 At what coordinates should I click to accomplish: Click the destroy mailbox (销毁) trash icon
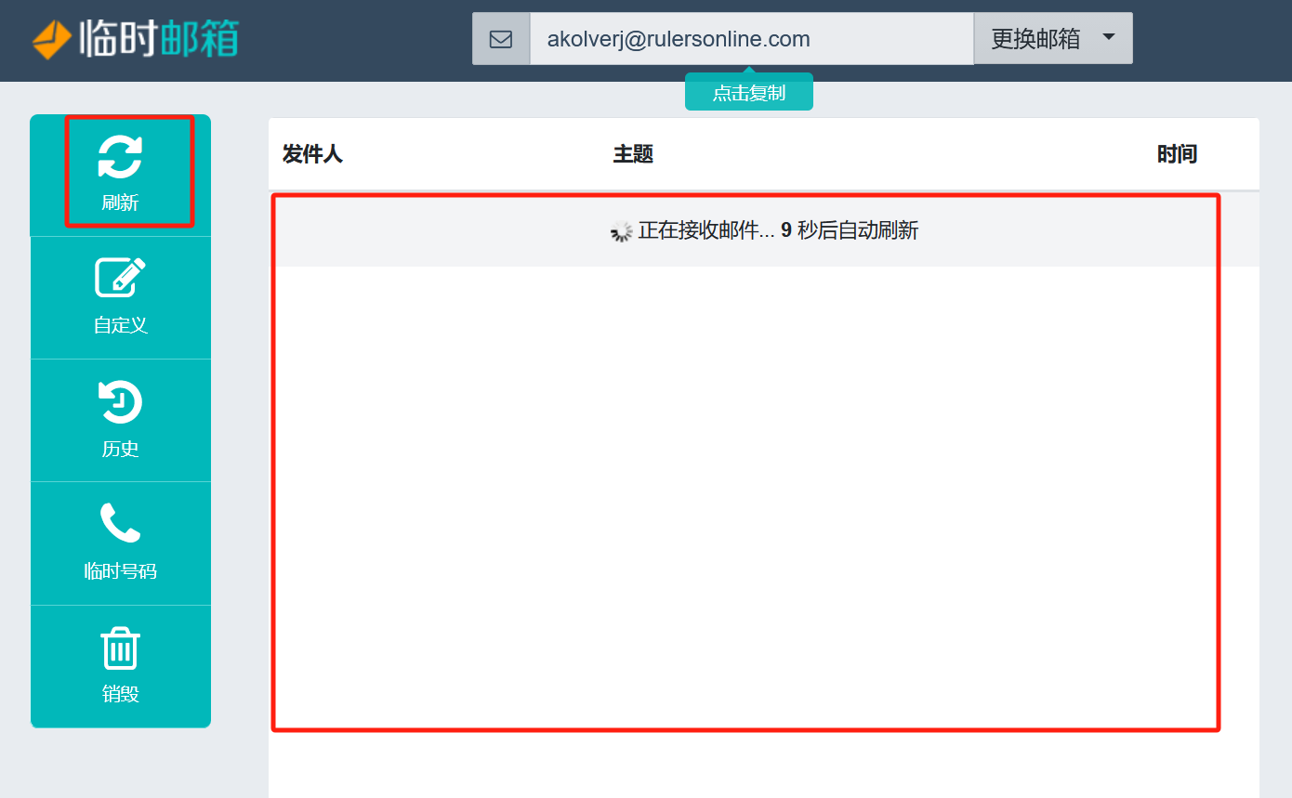(x=121, y=648)
